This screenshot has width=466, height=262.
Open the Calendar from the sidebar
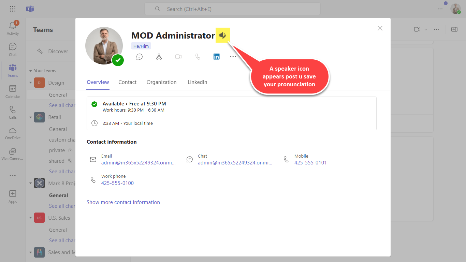(13, 91)
